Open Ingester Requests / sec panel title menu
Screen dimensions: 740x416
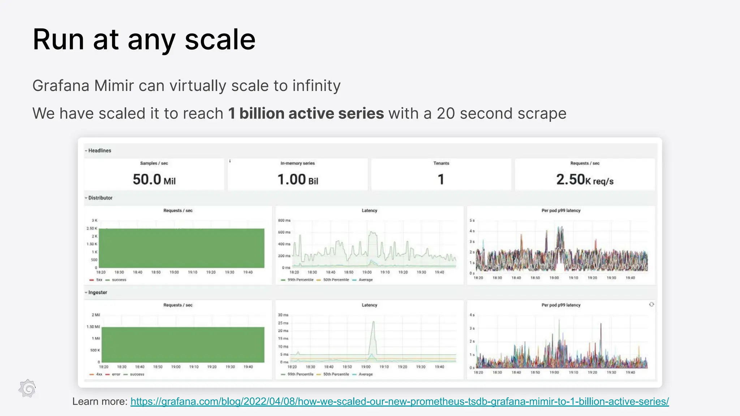pyautogui.click(x=178, y=305)
